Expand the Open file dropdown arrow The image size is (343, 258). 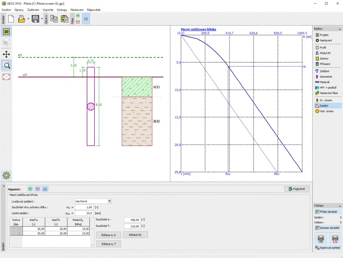[x=28, y=19]
